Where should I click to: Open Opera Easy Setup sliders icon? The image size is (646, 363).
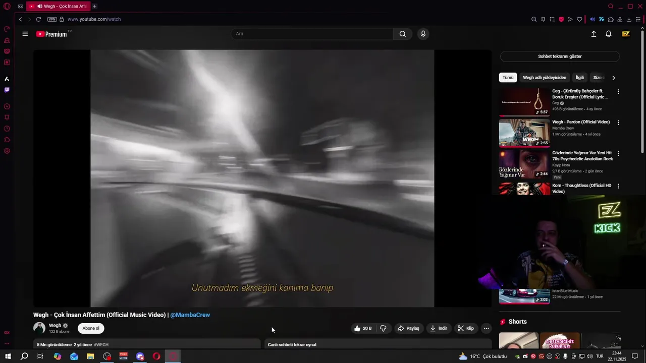[638, 19]
